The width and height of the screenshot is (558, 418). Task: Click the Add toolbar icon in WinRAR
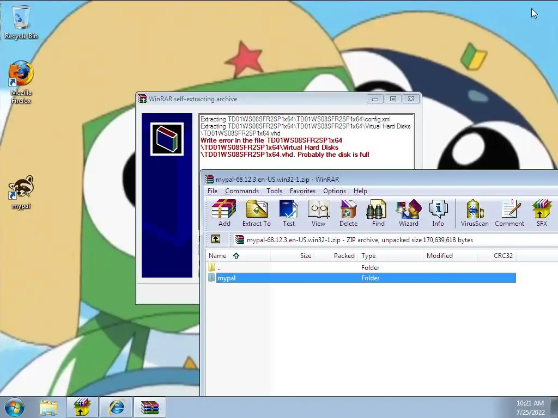224,213
